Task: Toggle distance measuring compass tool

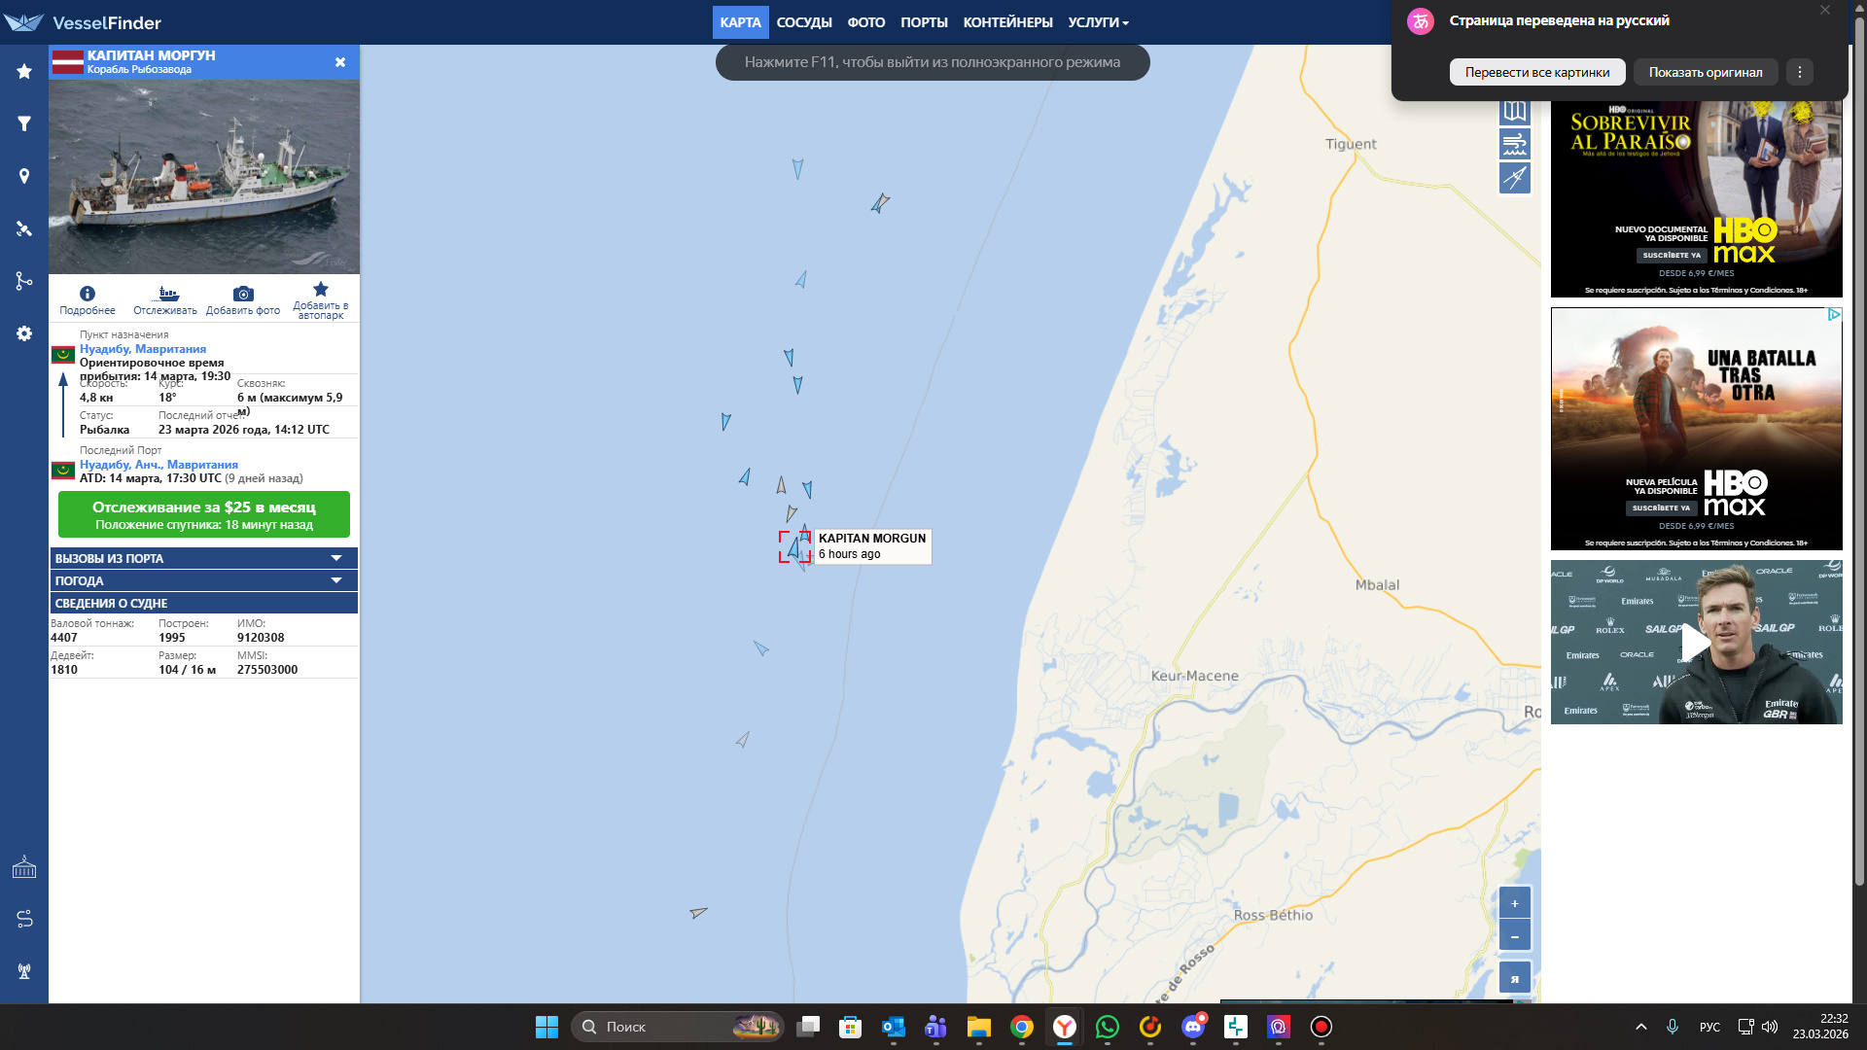Action: tap(1514, 178)
